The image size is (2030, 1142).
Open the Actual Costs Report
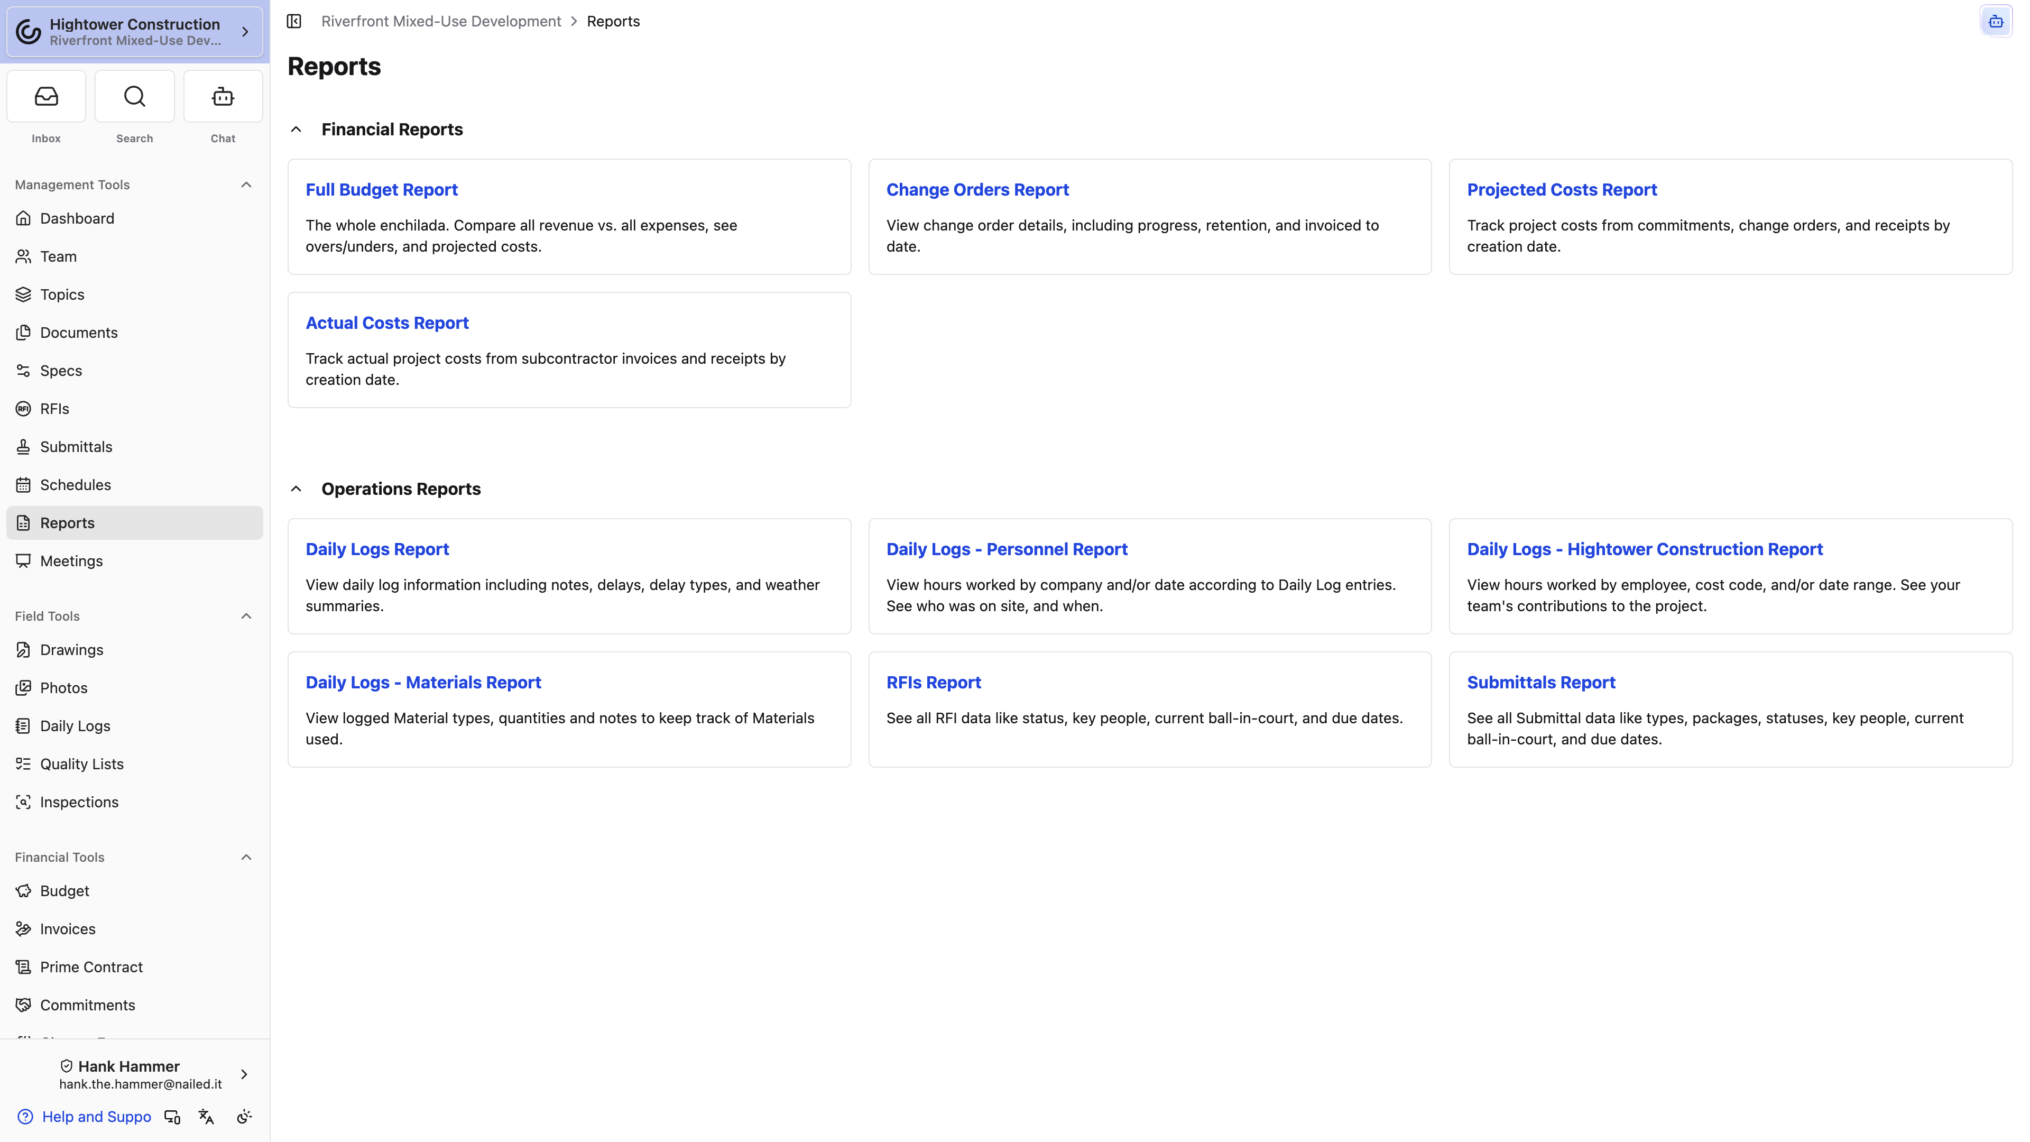(x=387, y=323)
